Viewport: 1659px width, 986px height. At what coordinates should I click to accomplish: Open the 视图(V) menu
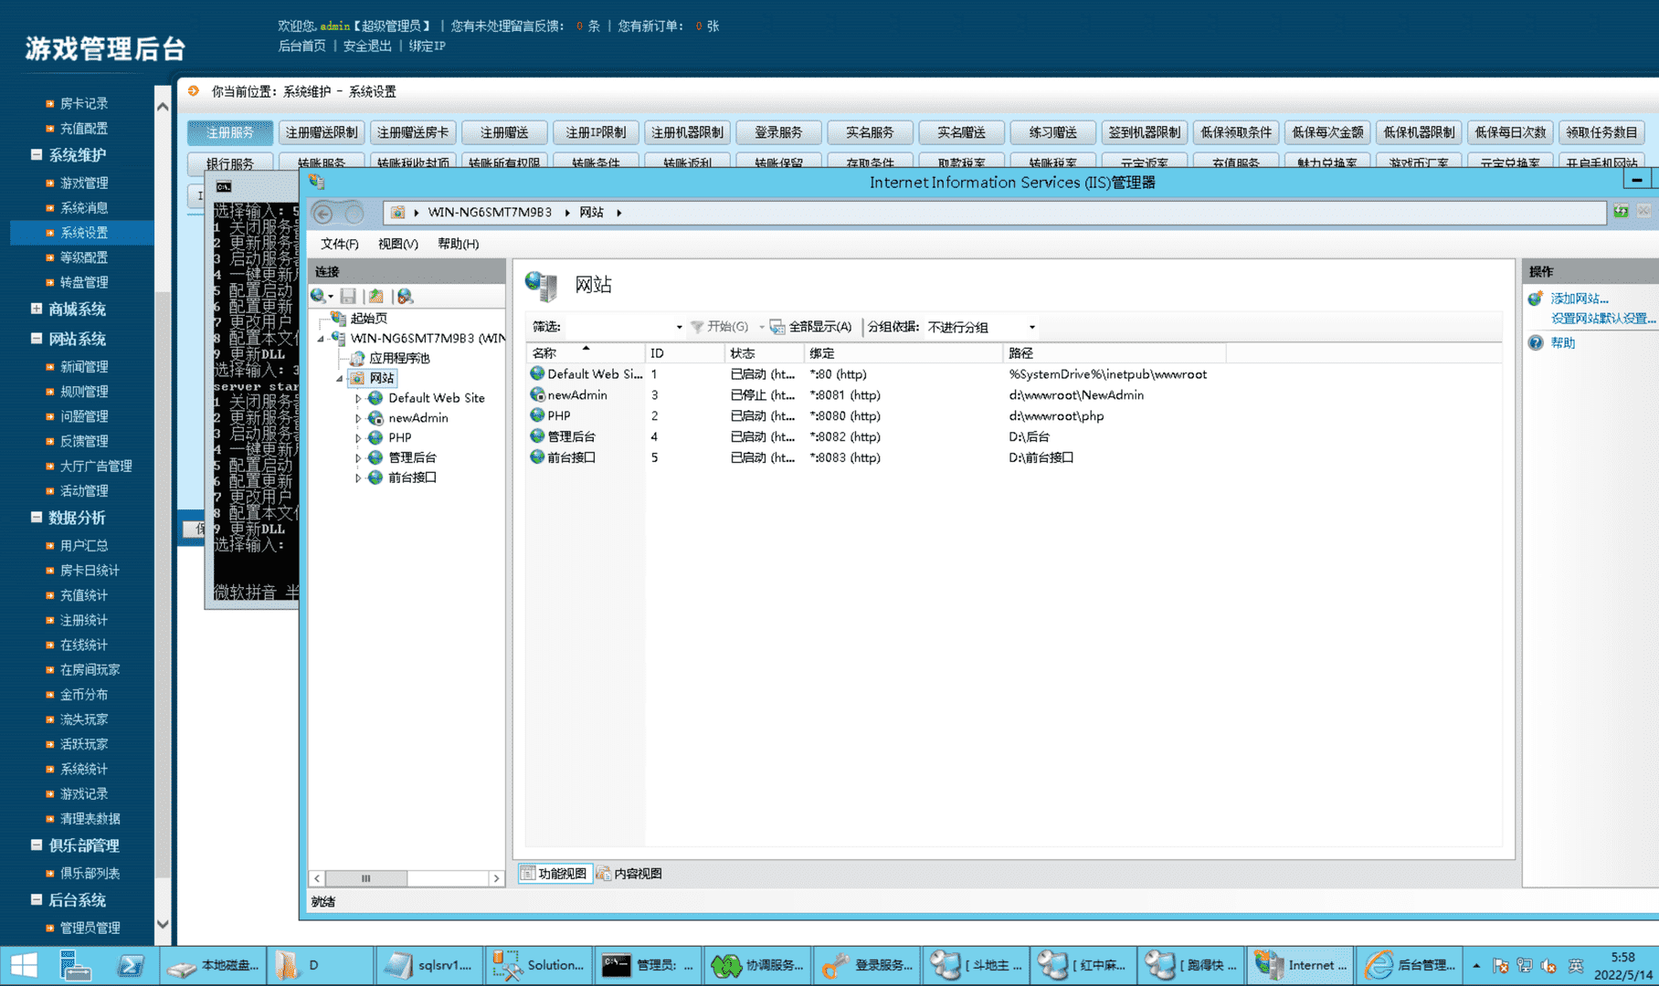[x=397, y=244]
